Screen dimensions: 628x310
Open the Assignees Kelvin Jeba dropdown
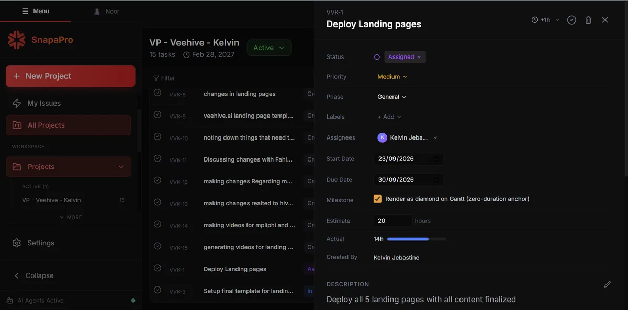[x=408, y=137]
